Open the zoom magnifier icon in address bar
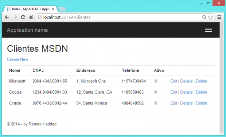The width and height of the screenshot is (226, 137). 204,17
